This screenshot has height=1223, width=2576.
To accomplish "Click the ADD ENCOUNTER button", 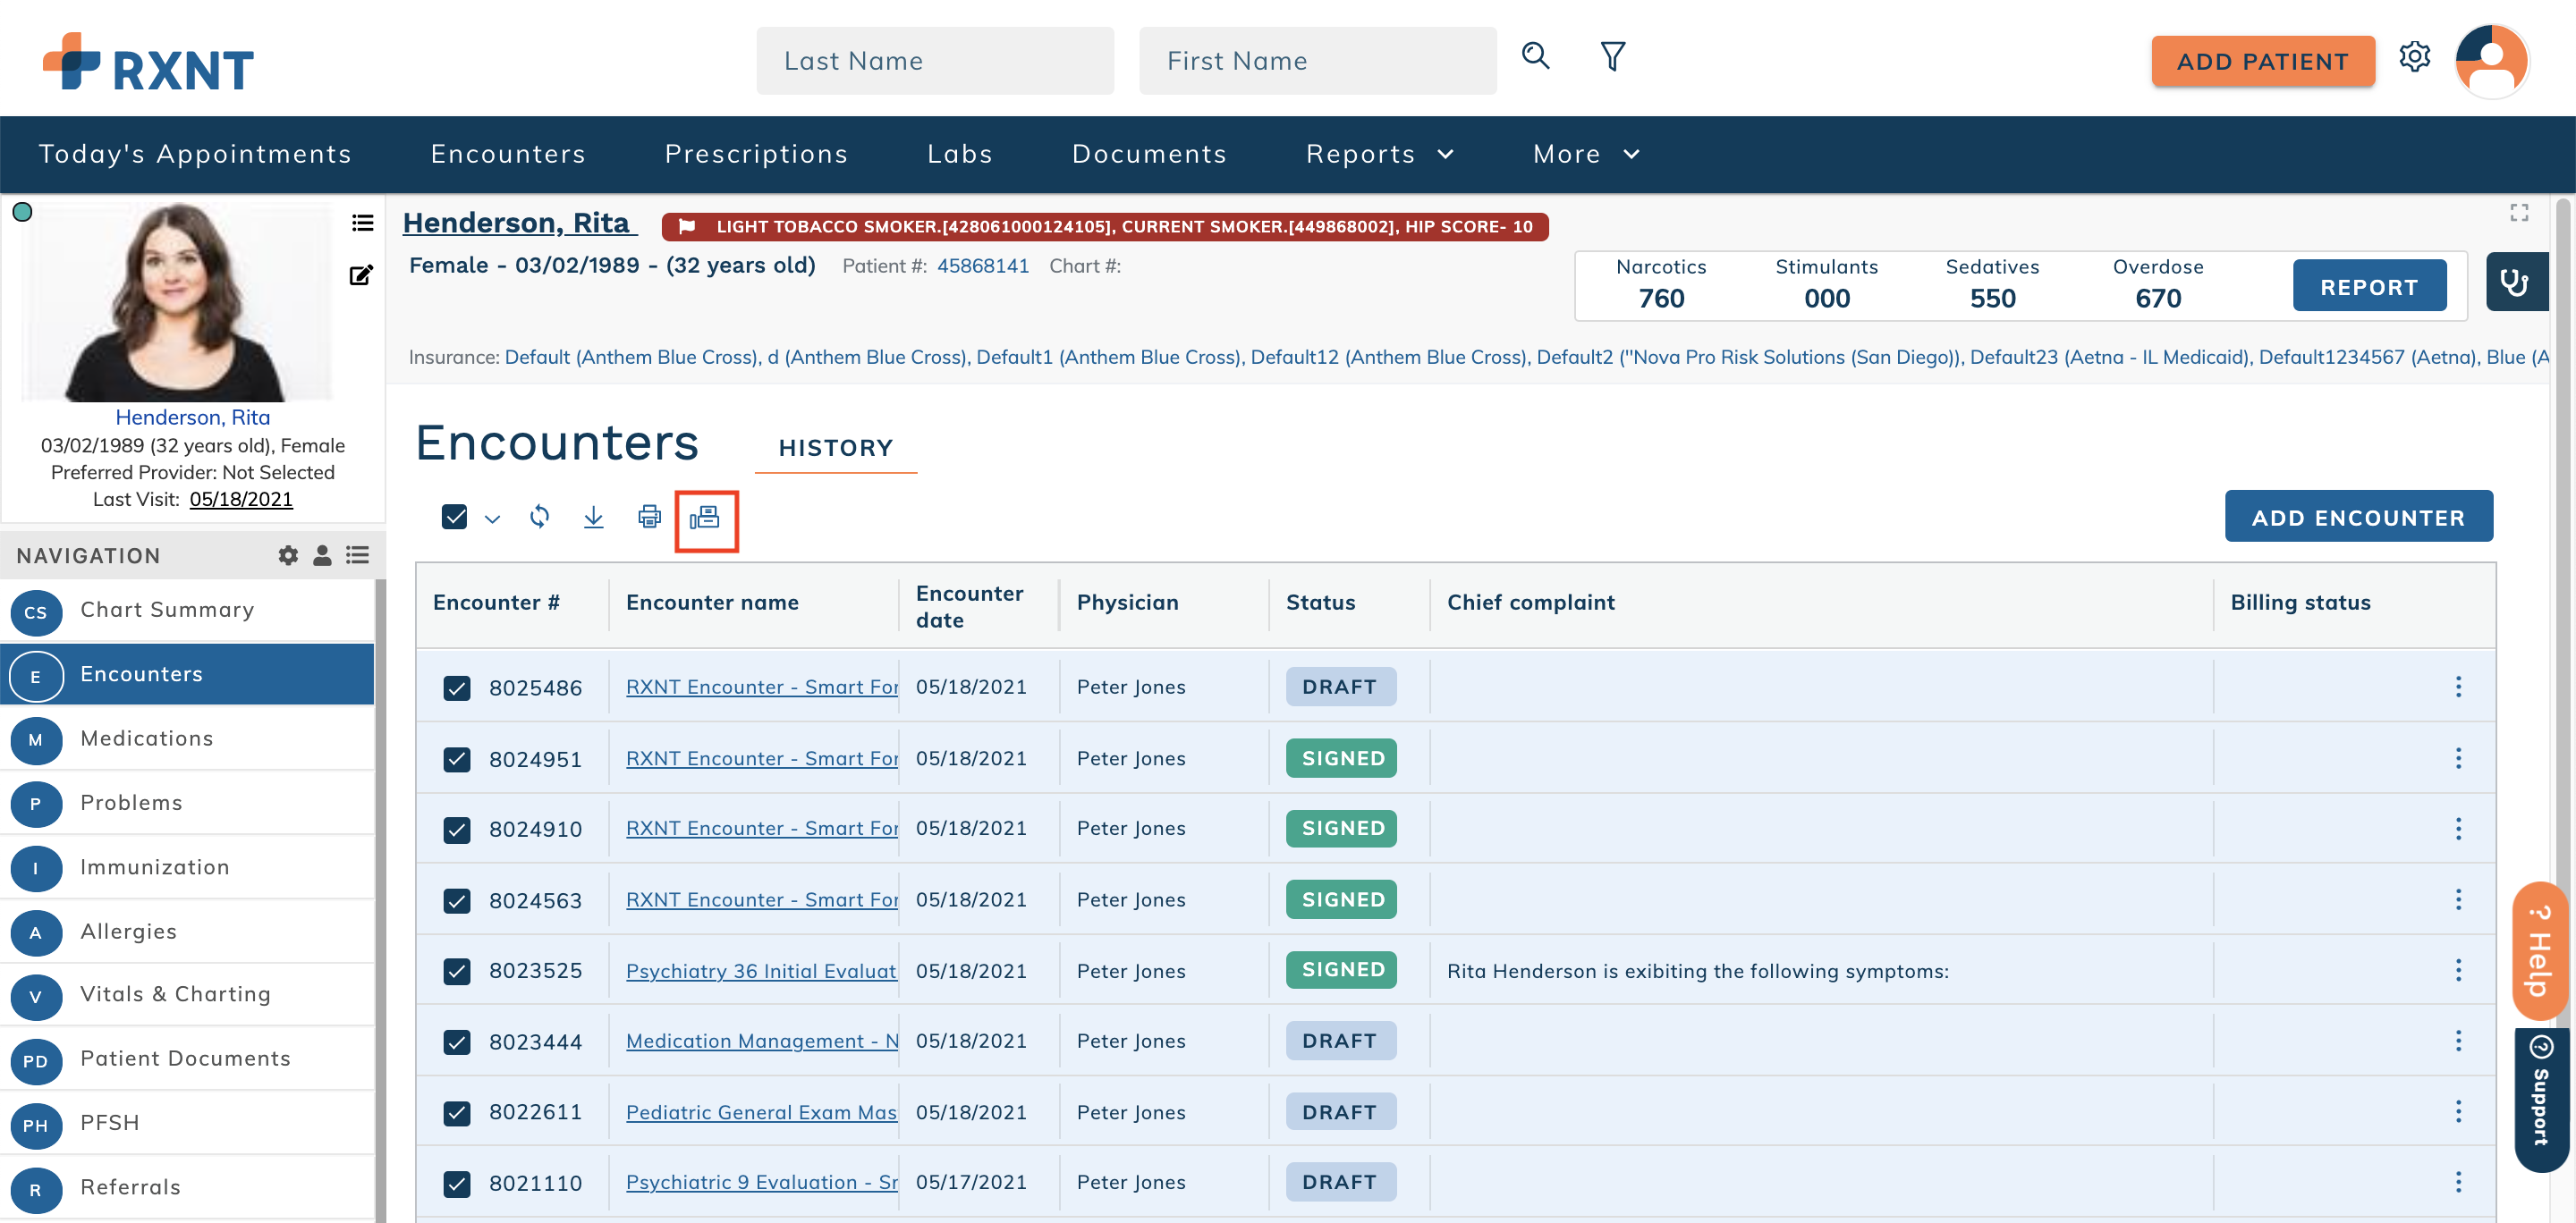I will pos(2358,517).
